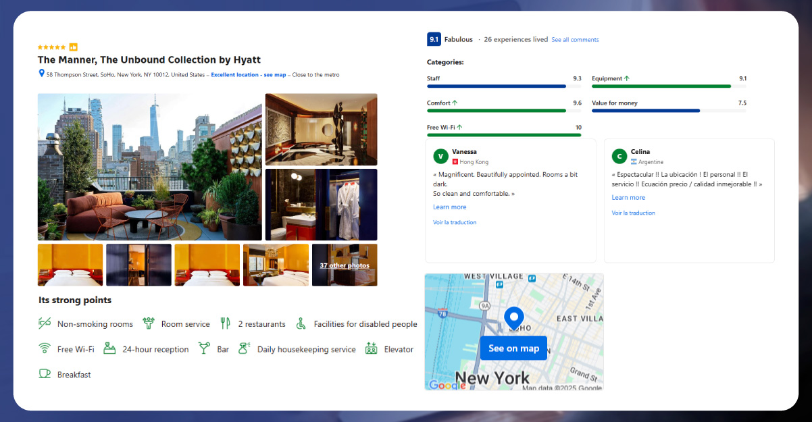
Task: Click the 24-hour reception icon
Action: (x=109, y=348)
